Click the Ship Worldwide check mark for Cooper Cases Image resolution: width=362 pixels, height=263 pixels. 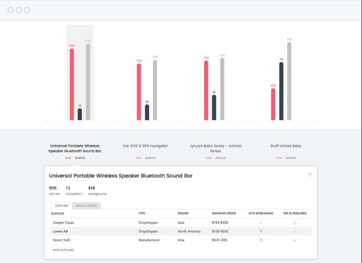261,223
